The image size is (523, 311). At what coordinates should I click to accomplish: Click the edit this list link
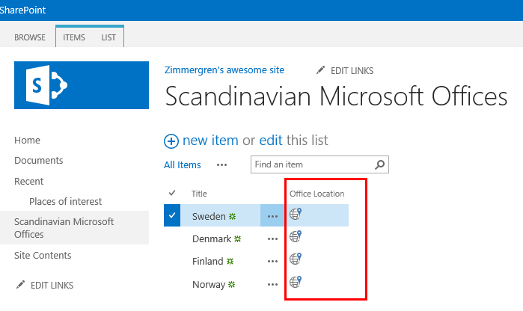point(271,141)
